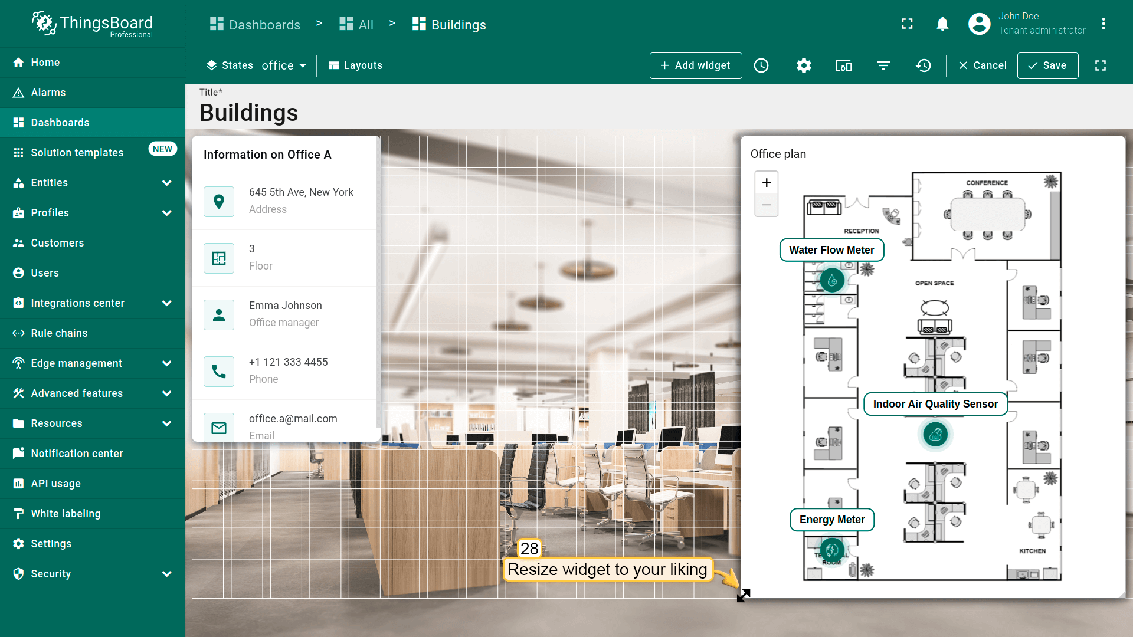1133x637 pixels.
Task: Open dashboard settings gear icon
Action: (804, 65)
